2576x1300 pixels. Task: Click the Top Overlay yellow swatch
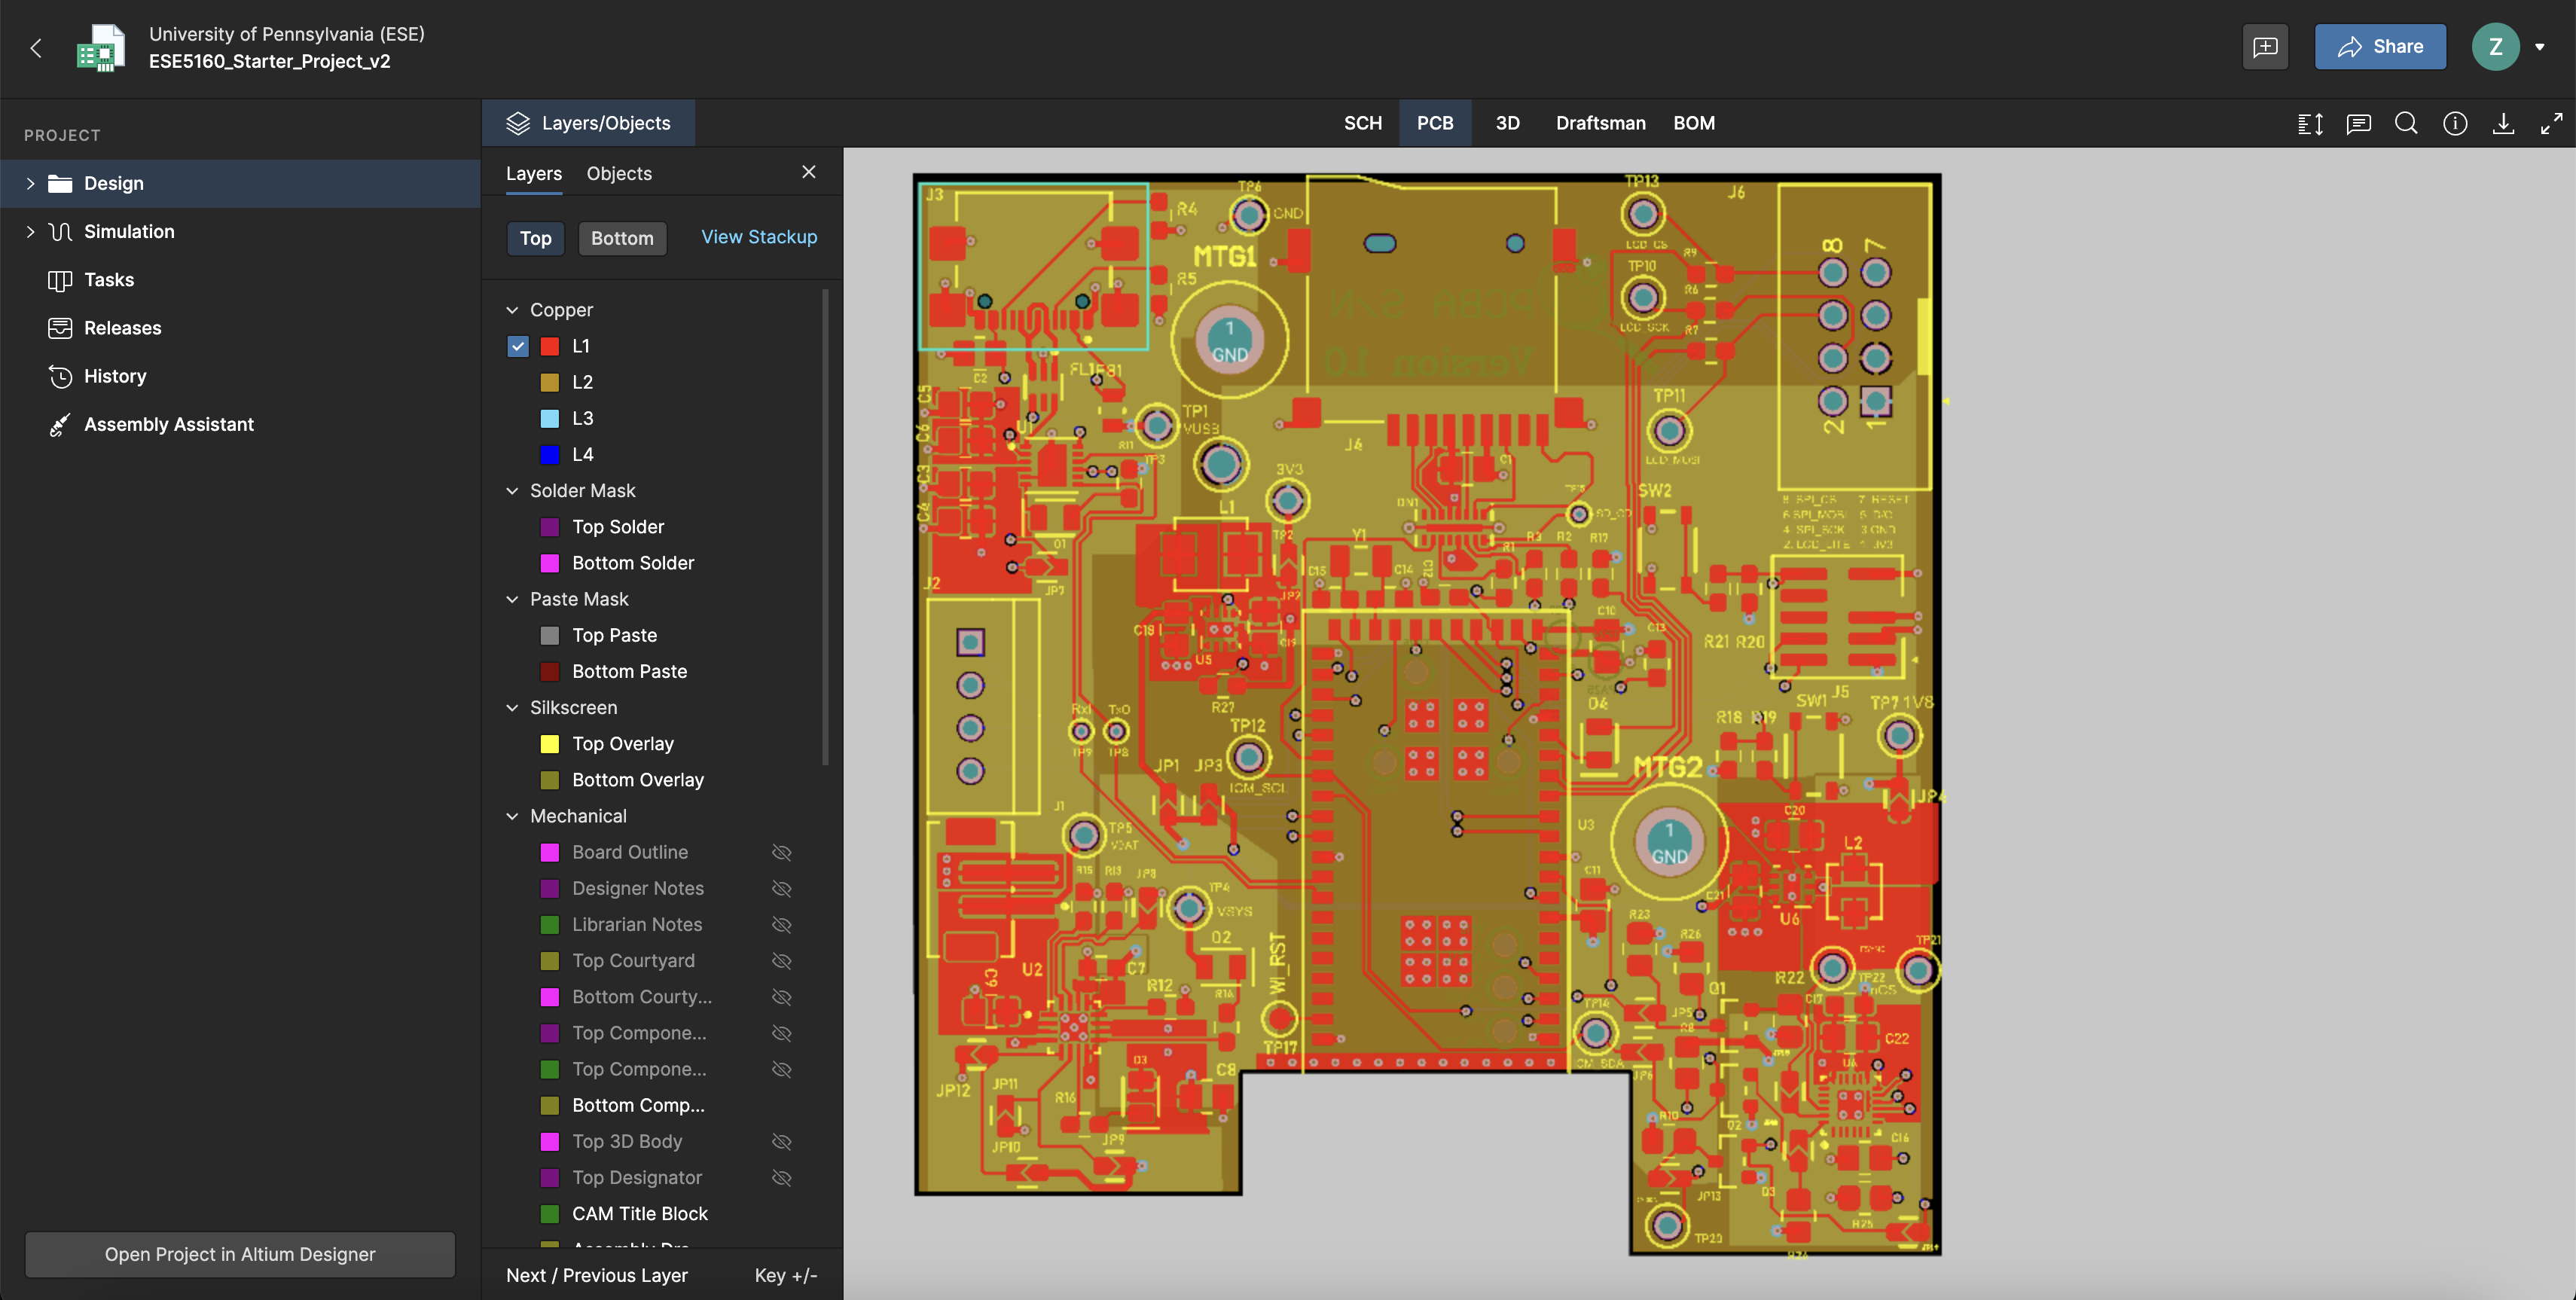pos(549,744)
